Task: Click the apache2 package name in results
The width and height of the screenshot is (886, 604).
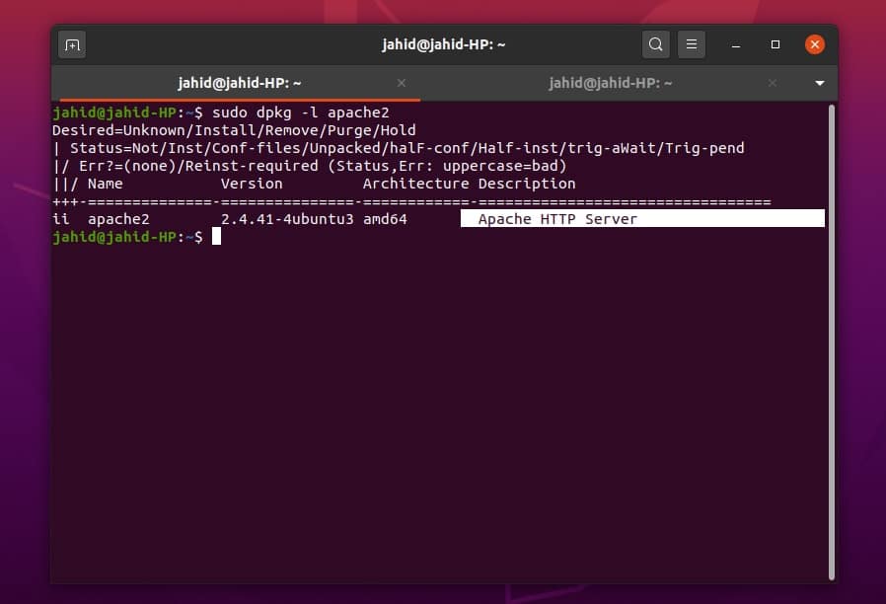Action: [118, 219]
